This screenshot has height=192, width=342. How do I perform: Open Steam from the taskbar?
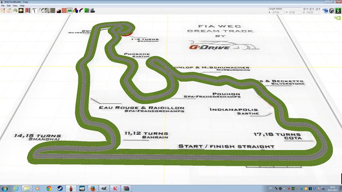[60, 188]
